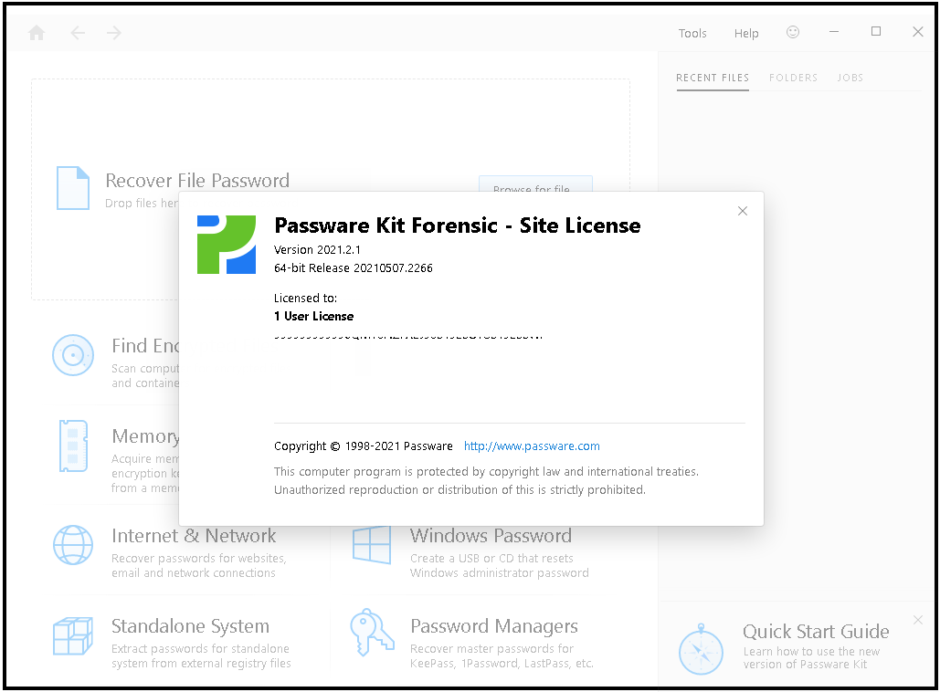Click the Copyright 1998-2021 Passware text
Viewport: 940px width, 692px height.
[364, 446]
